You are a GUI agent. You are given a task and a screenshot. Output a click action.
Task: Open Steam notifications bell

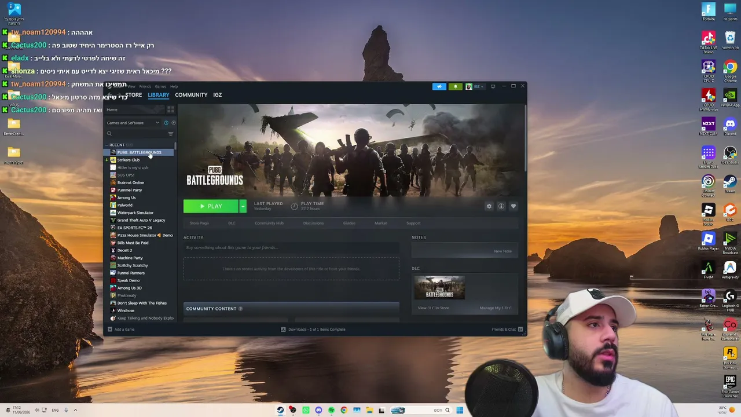[455, 86]
